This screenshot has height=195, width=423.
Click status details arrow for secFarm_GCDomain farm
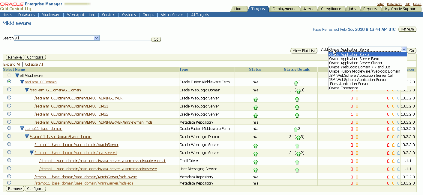[296, 83]
